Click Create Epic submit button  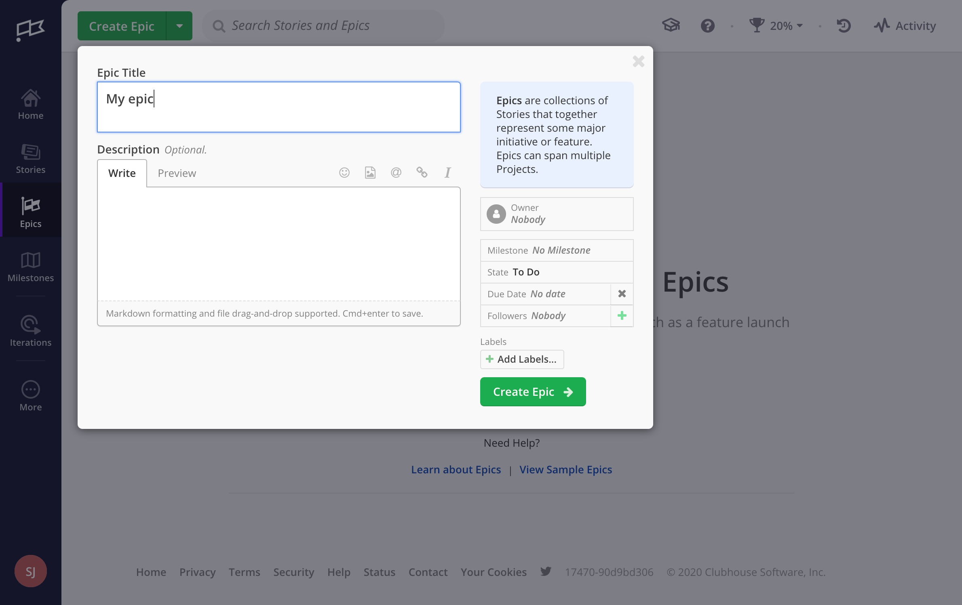tap(533, 391)
